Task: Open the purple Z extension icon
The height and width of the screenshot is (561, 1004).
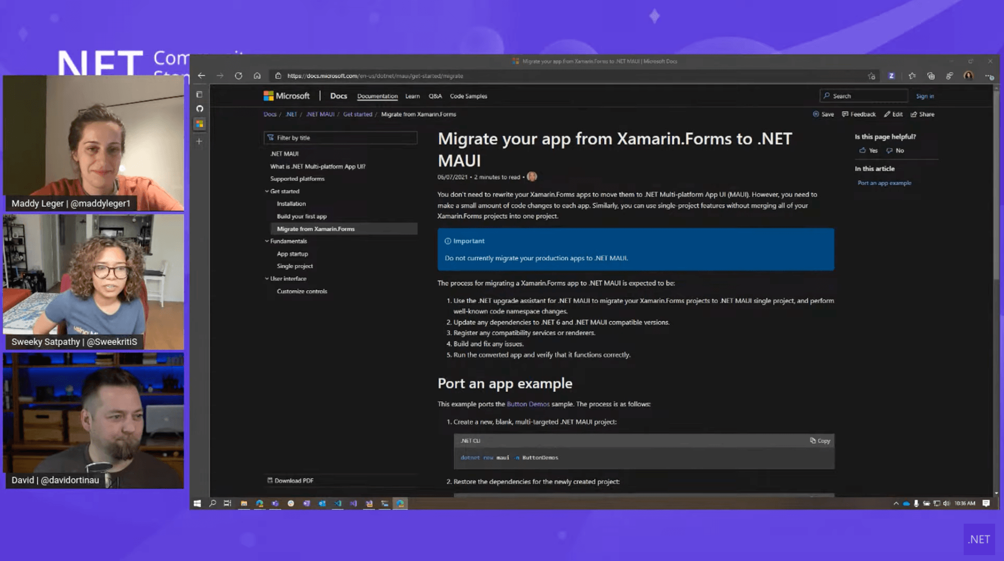Action: tap(891, 76)
